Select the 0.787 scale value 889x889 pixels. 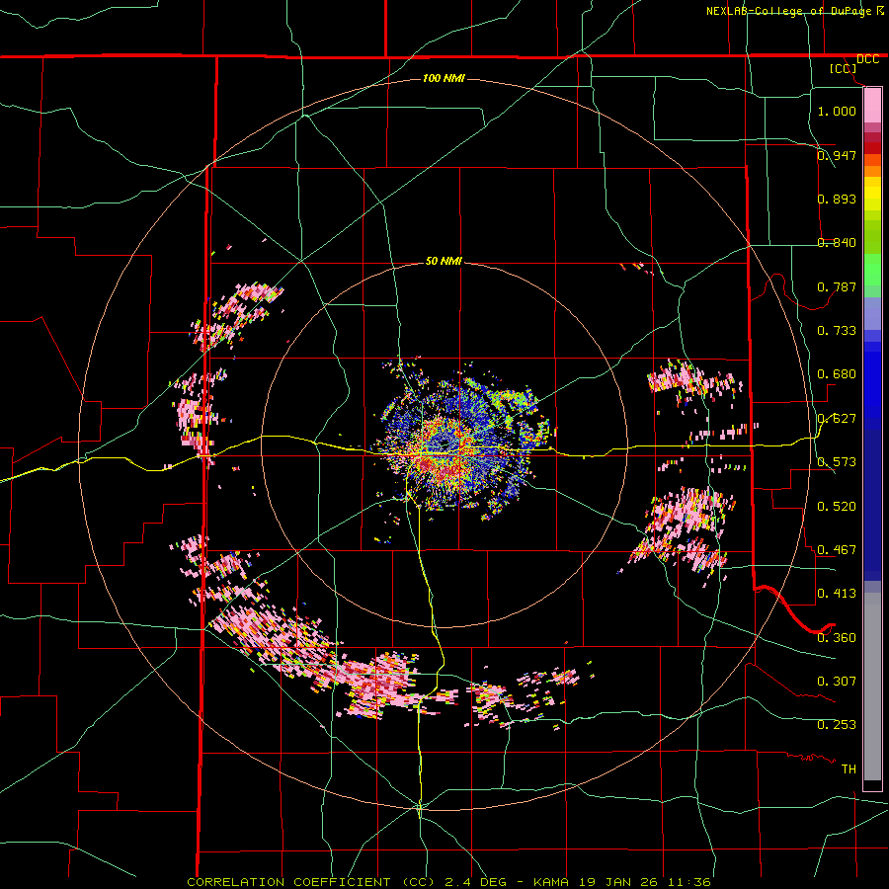click(x=837, y=286)
